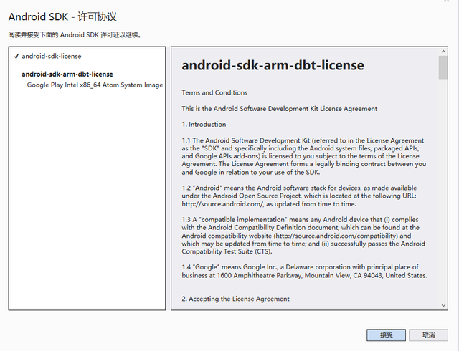This screenshot has height=351, width=459.
Task: Click the http://source.android.com/ URL text
Action: 223,204
